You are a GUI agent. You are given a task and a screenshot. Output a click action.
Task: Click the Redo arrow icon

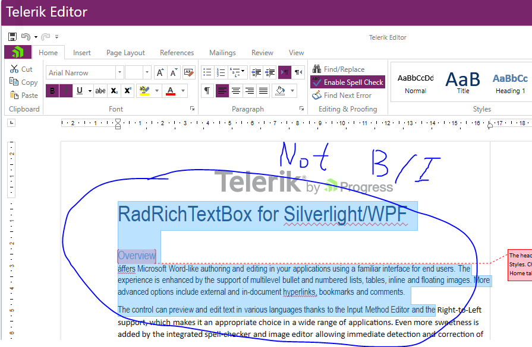pyautogui.click(x=45, y=37)
